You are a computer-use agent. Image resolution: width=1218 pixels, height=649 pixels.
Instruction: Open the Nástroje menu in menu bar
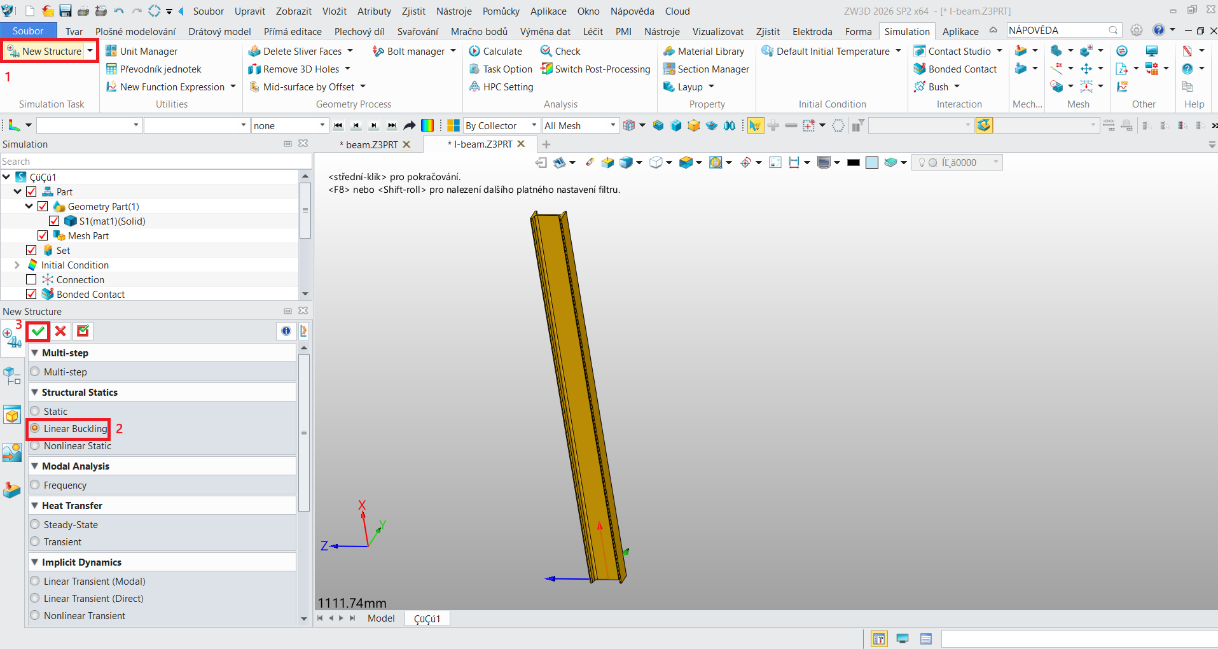point(454,11)
